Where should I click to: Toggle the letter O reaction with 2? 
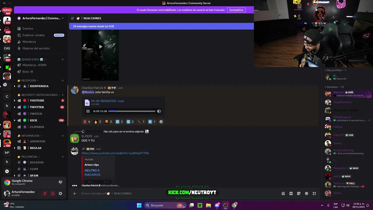[119, 122]
